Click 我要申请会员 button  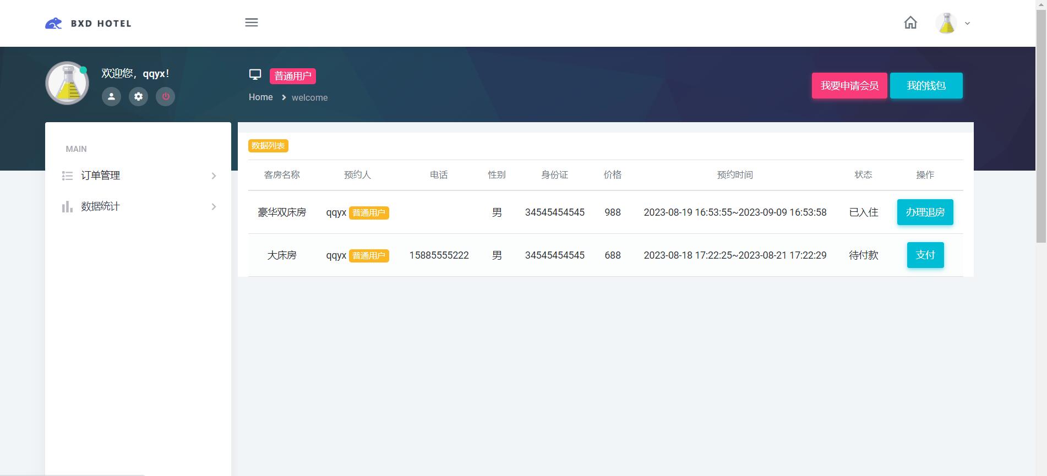coord(849,85)
